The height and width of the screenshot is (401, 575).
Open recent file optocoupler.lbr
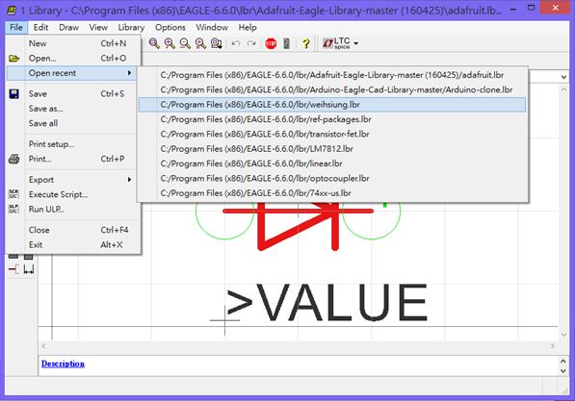332,178
